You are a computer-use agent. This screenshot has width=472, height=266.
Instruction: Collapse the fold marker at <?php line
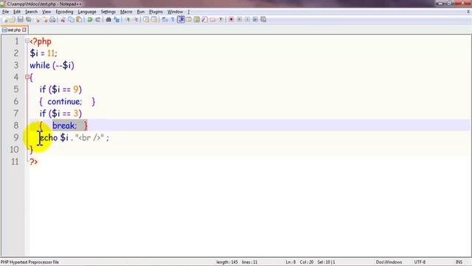27,41
